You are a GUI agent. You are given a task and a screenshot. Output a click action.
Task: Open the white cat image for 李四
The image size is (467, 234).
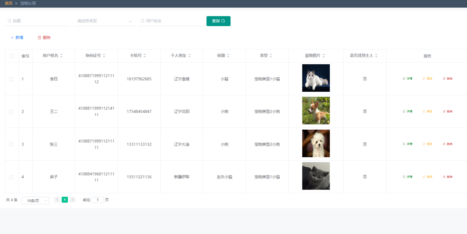pyautogui.click(x=316, y=78)
